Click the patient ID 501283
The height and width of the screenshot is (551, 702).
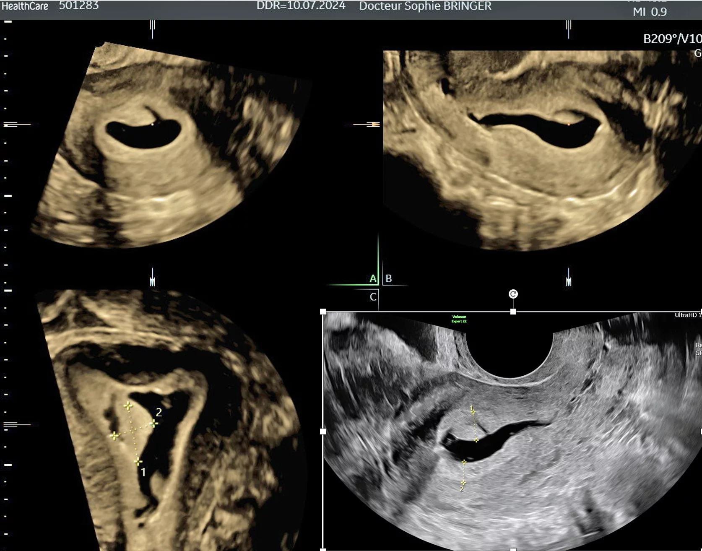pyautogui.click(x=79, y=6)
